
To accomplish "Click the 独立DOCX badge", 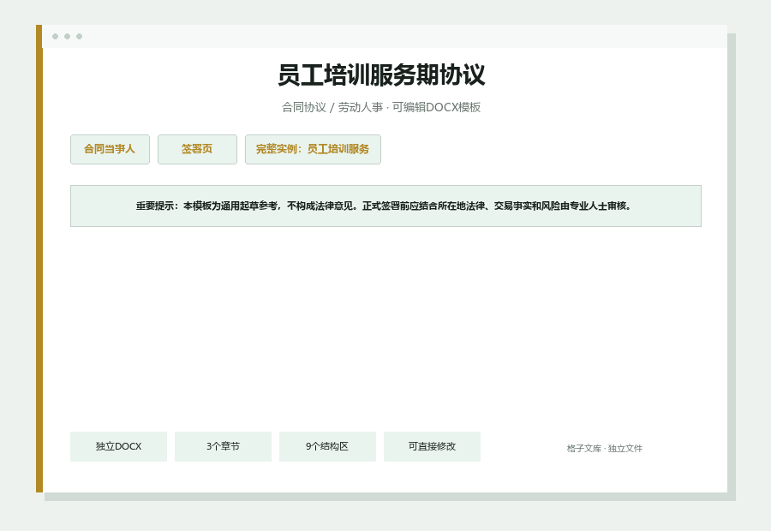I will click(x=118, y=446).
